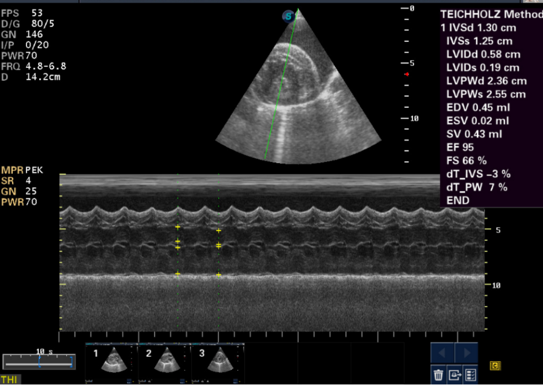
Task: Click END in the Teichholz panel
Action: (x=458, y=201)
